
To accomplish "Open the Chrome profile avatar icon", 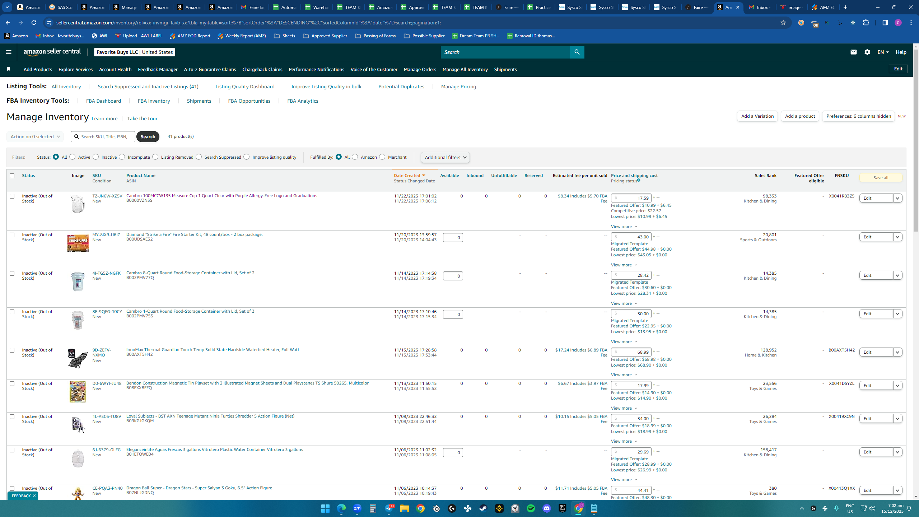I will pos(898,23).
